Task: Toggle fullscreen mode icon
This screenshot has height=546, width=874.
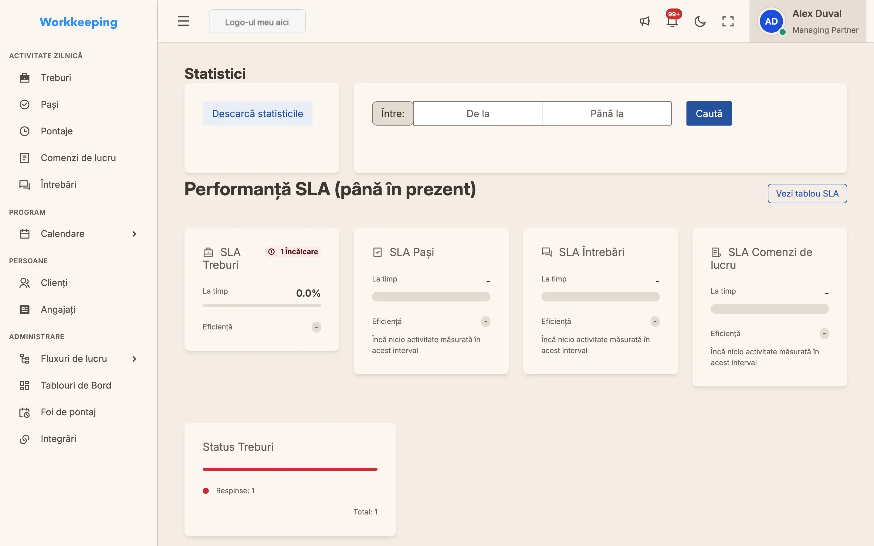Action: pyautogui.click(x=728, y=21)
